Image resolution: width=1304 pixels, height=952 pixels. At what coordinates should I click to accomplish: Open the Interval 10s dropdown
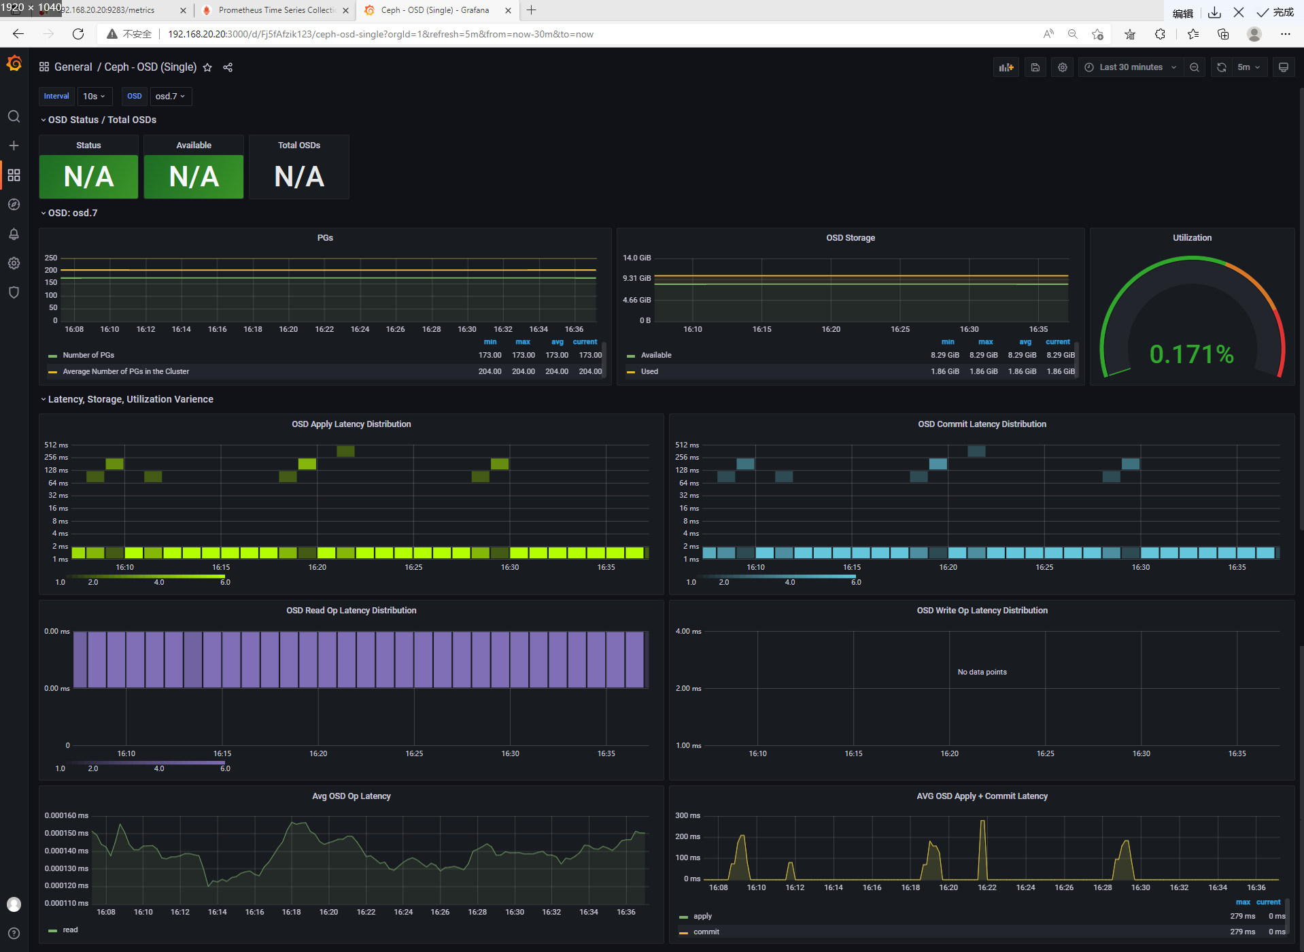(95, 97)
